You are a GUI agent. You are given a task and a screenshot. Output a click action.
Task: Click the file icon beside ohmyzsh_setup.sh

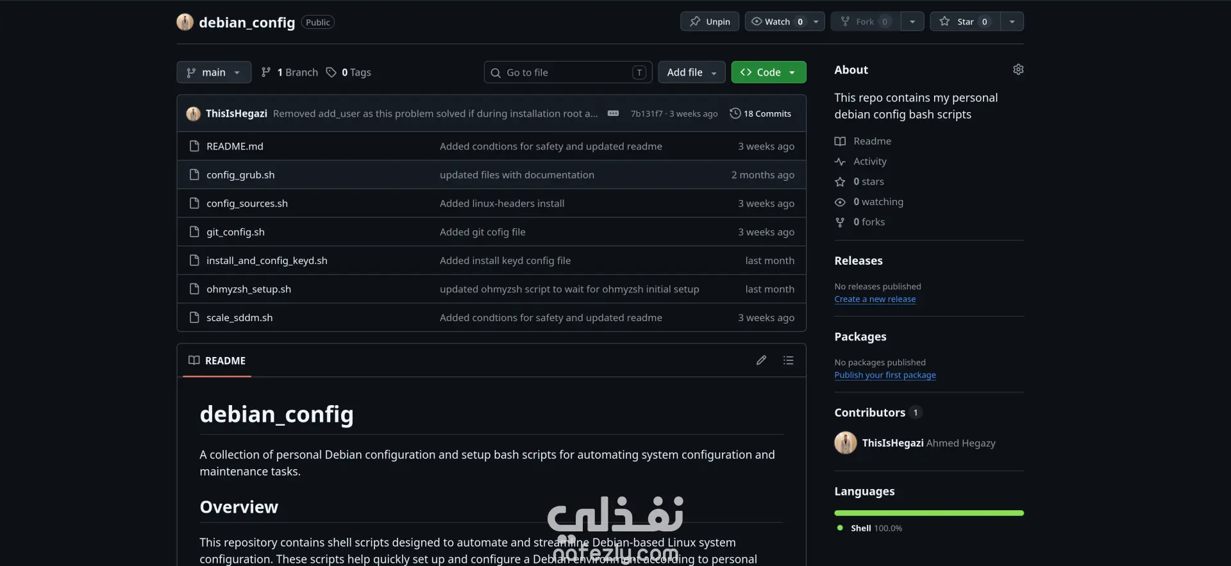click(194, 289)
